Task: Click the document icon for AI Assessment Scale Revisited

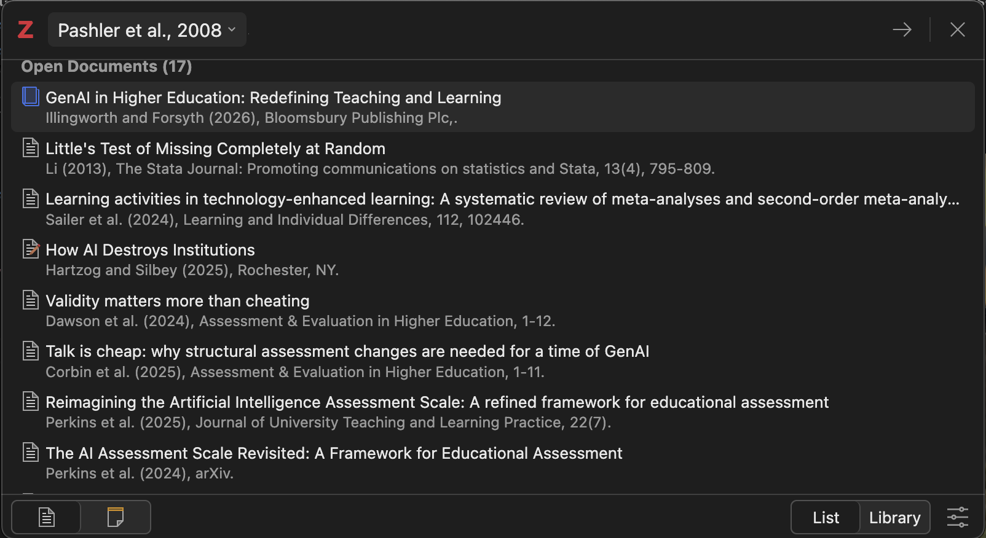Action: click(31, 453)
